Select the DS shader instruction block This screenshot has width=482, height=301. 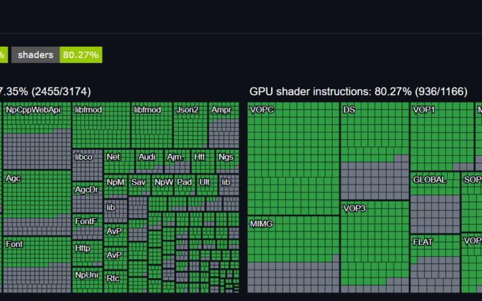click(375, 151)
